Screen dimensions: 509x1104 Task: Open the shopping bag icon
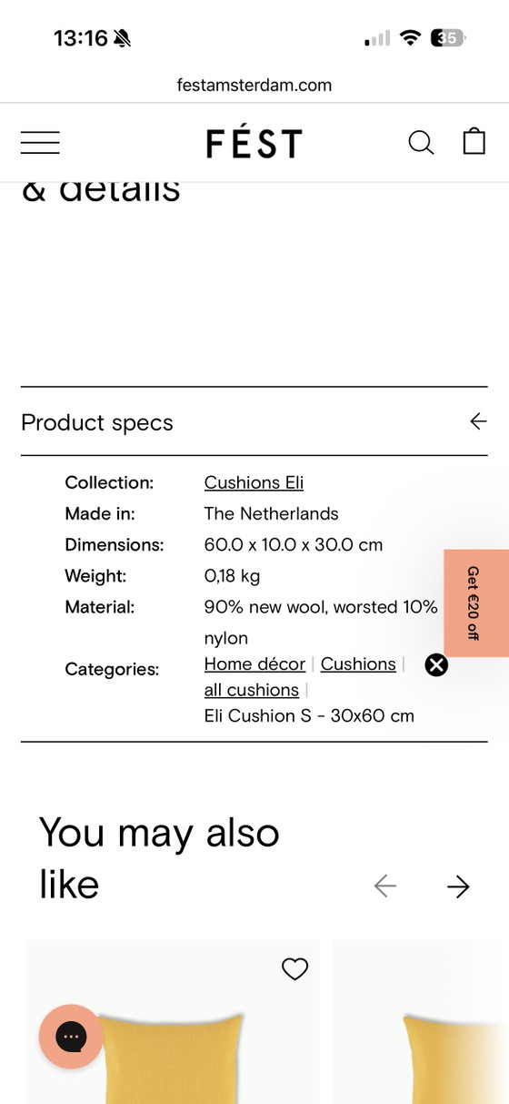coord(474,141)
